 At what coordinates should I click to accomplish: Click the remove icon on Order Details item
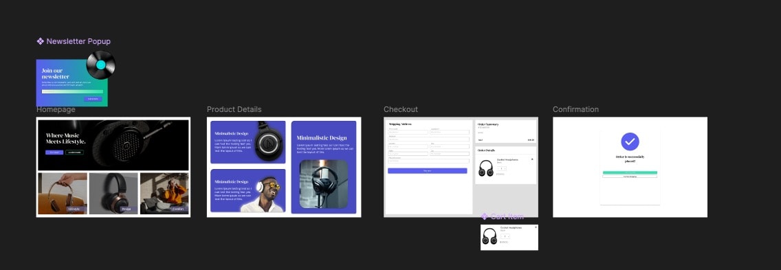coord(532,159)
